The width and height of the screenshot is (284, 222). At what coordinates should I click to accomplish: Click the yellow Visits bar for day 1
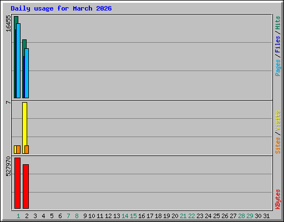[15, 149]
